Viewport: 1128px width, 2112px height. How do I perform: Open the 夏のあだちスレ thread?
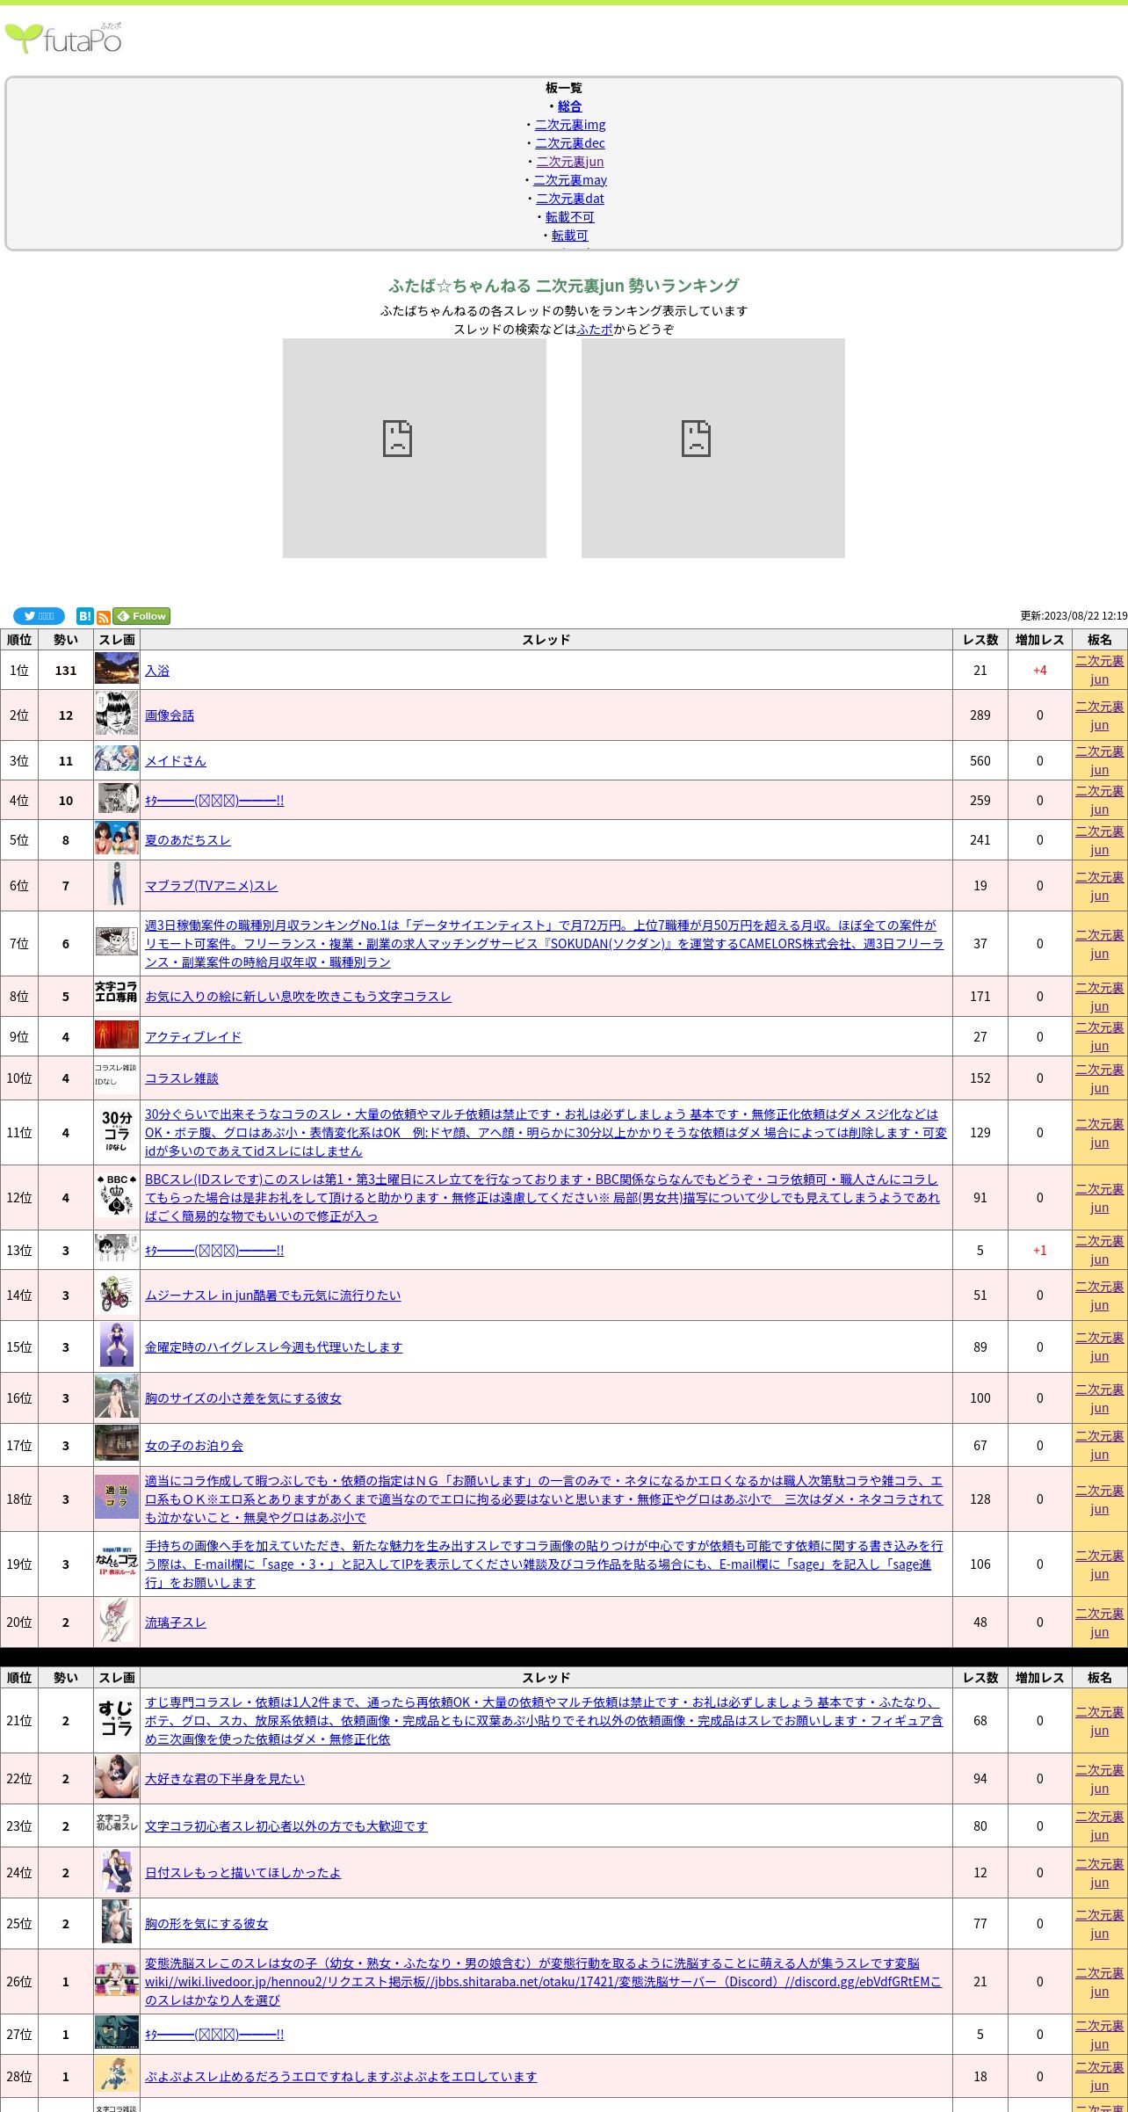coord(188,840)
